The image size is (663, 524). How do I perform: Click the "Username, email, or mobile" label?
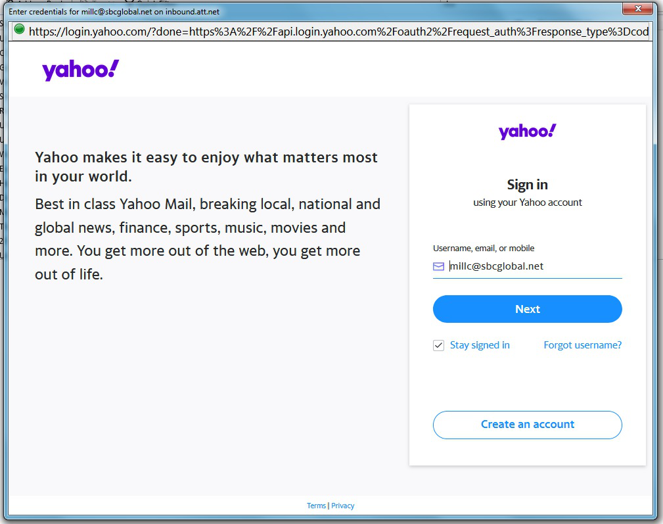483,247
